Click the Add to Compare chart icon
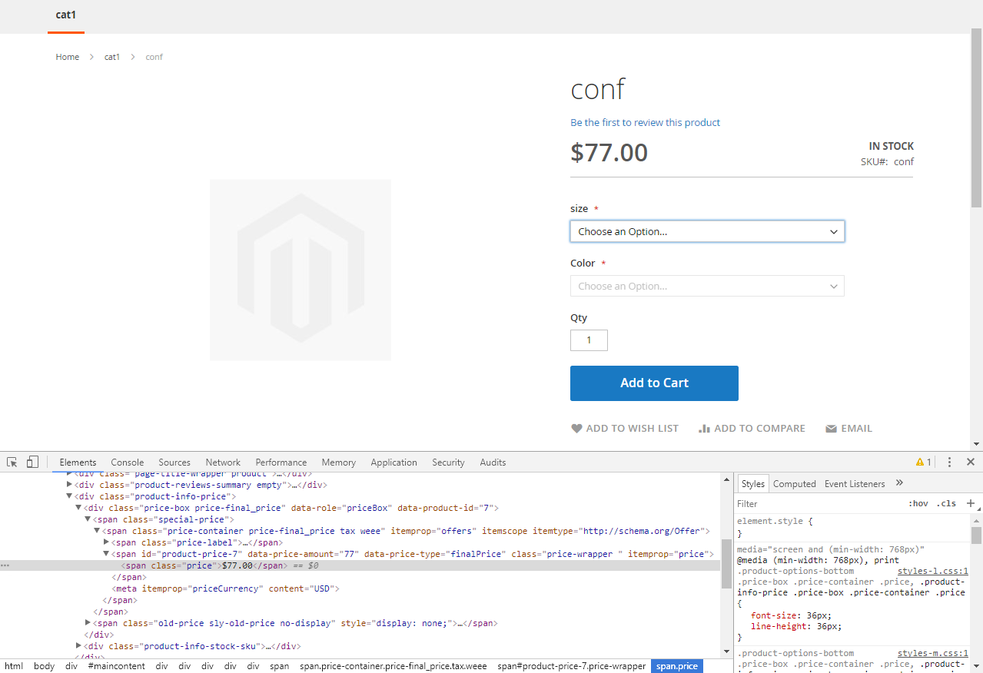 704,429
